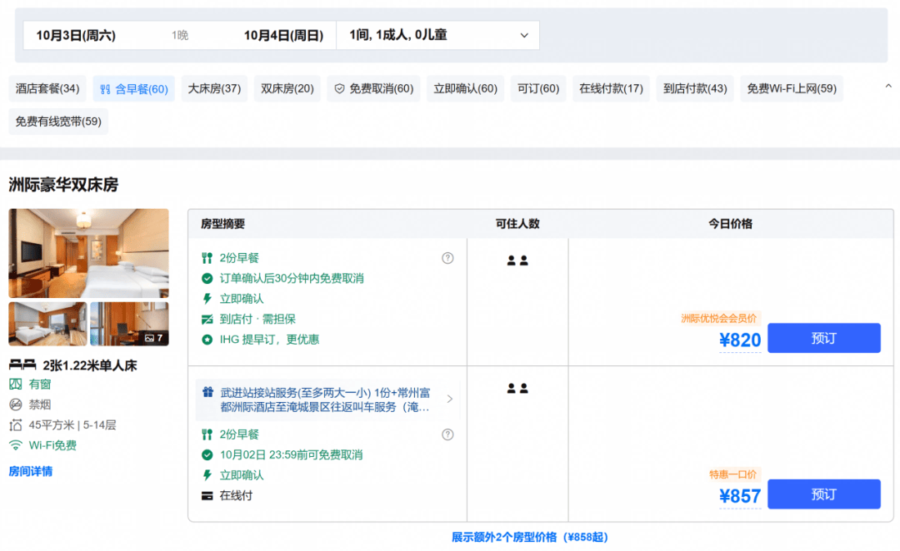Click the card icon beside 在线付
This screenshot has width=900, height=551.
(x=207, y=496)
